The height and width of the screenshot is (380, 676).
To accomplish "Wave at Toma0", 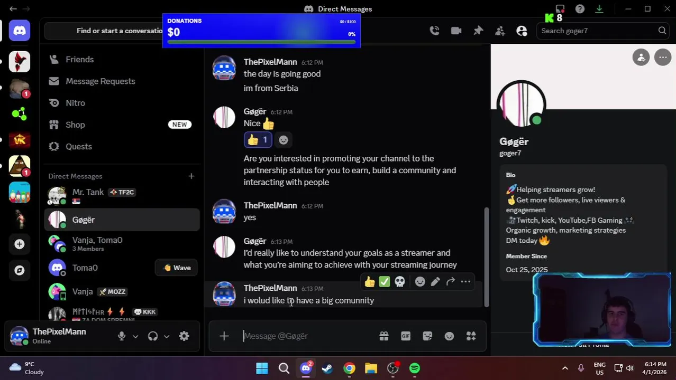I will [177, 268].
